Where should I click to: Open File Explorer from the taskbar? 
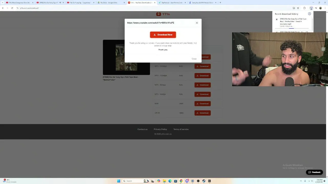coord(164,181)
